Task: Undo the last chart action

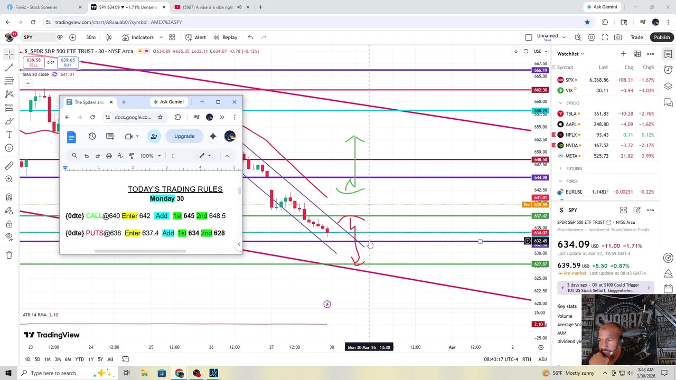Action: click(x=250, y=37)
